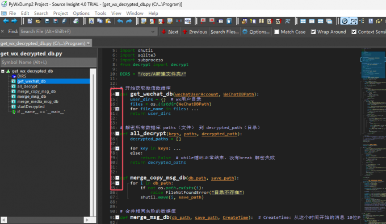The width and height of the screenshot is (386, 224).
Task: Toggle the circled P project panel button
Action: (x=345, y=21)
